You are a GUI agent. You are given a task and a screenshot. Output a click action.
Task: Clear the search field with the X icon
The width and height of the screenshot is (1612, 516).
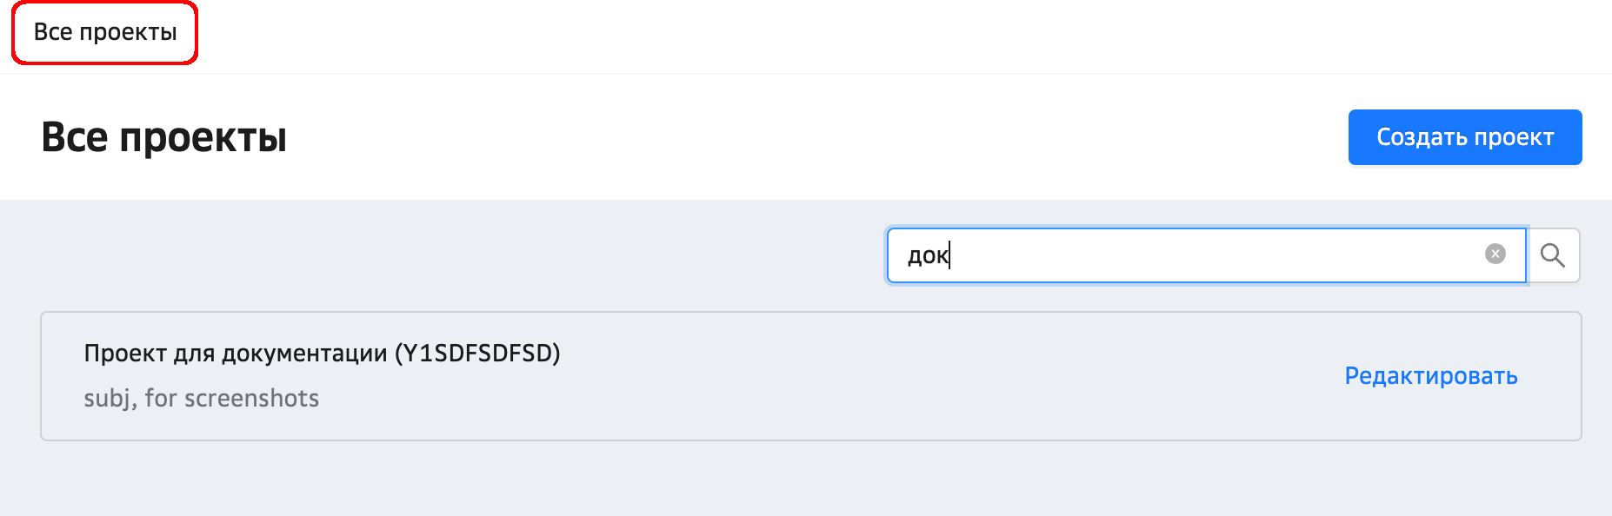pyautogui.click(x=1495, y=254)
